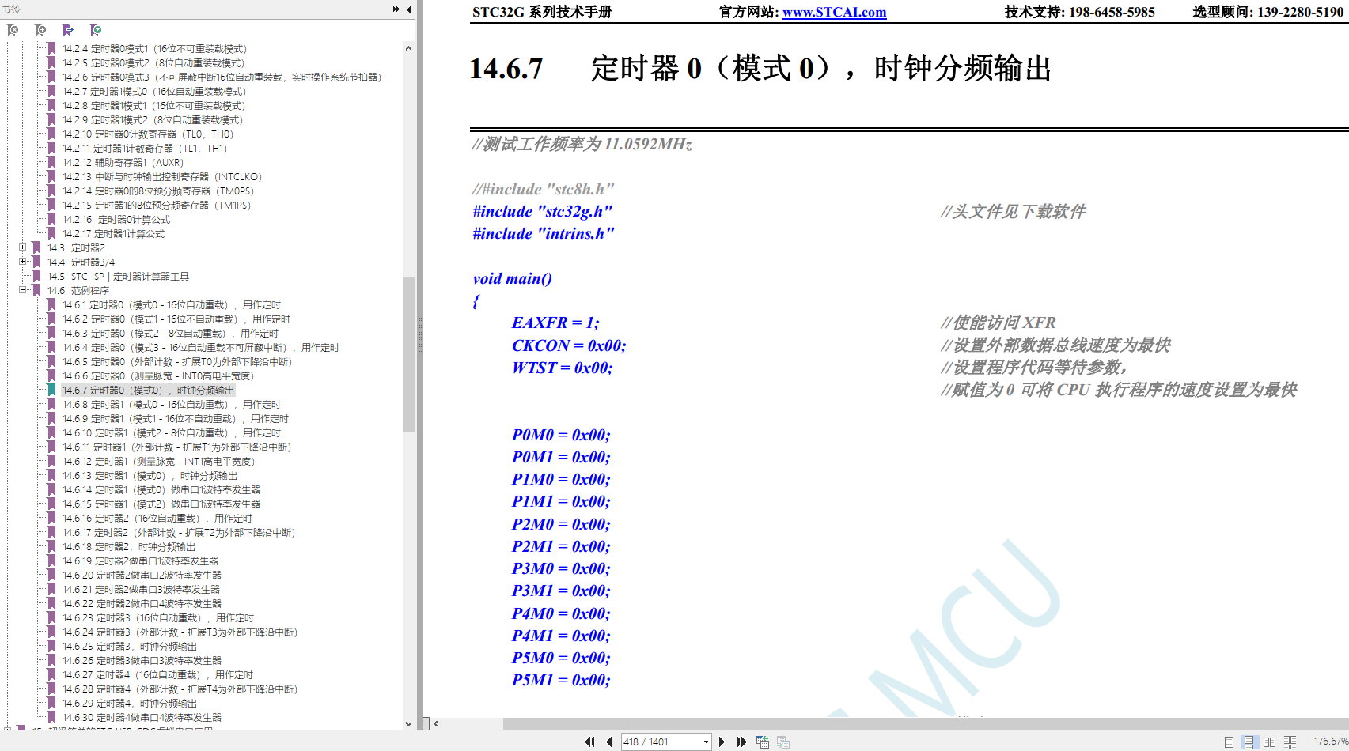
Task: Open bookmark 14.2.13 中断与时钟输出控制寄存器
Action: [x=162, y=176]
